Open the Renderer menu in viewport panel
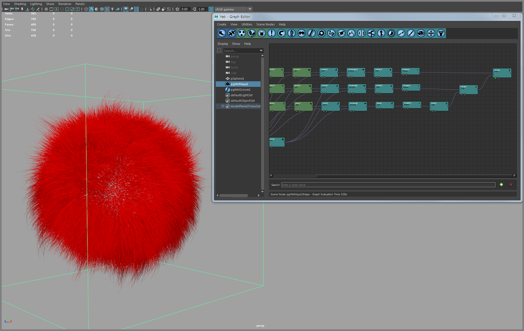Image resolution: width=524 pixels, height=331 pixels. [65, 4]
